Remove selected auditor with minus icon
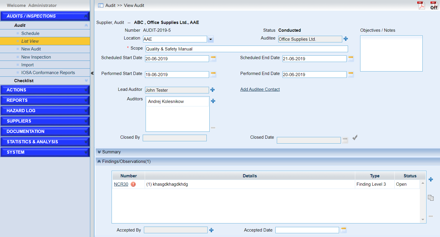Screen dimensions: 440x237 (213, 128)
